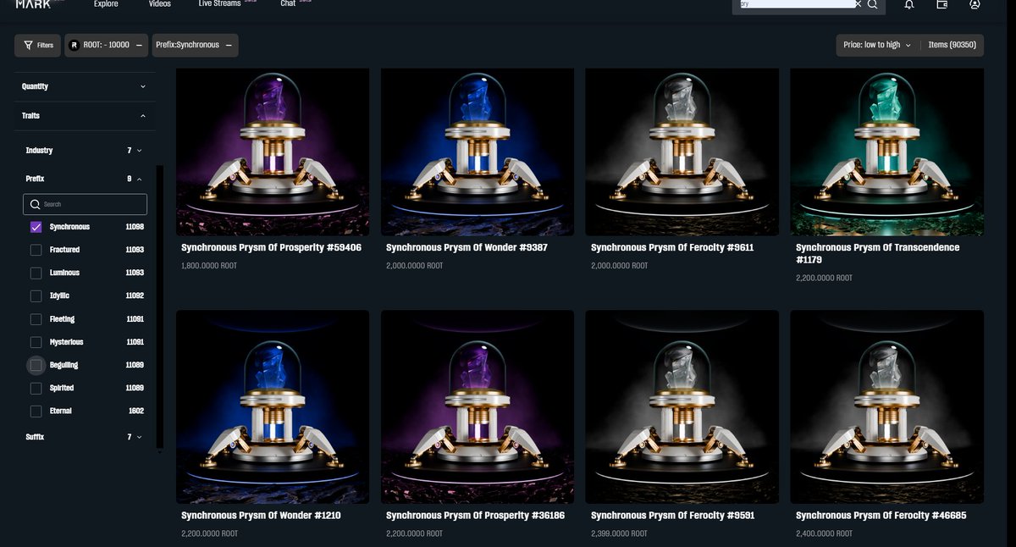The width and height of the screenshot is (1016, 547).
Task: Go to the Videos tab
Action: coord(159,4)
